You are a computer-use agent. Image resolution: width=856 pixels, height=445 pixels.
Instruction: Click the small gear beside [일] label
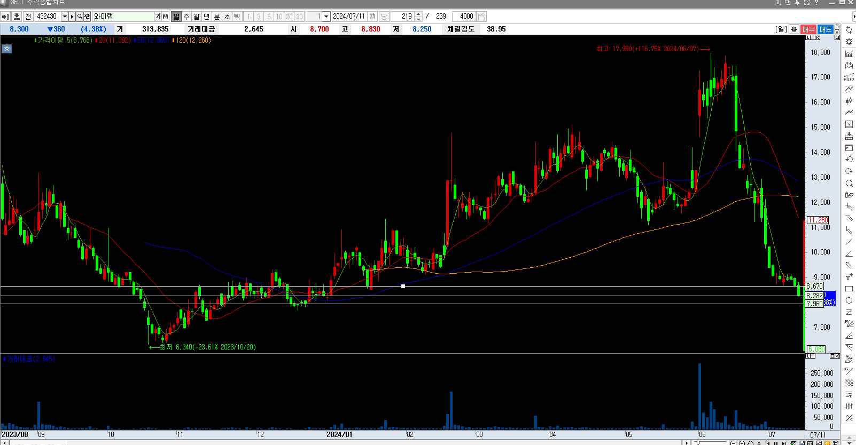795,29
